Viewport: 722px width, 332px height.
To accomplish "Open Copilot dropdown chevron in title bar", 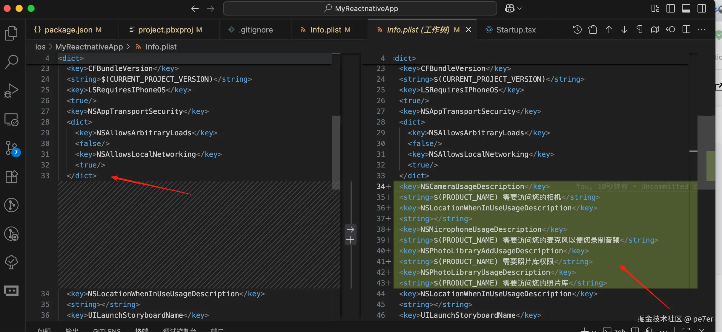I will [519, 8].
